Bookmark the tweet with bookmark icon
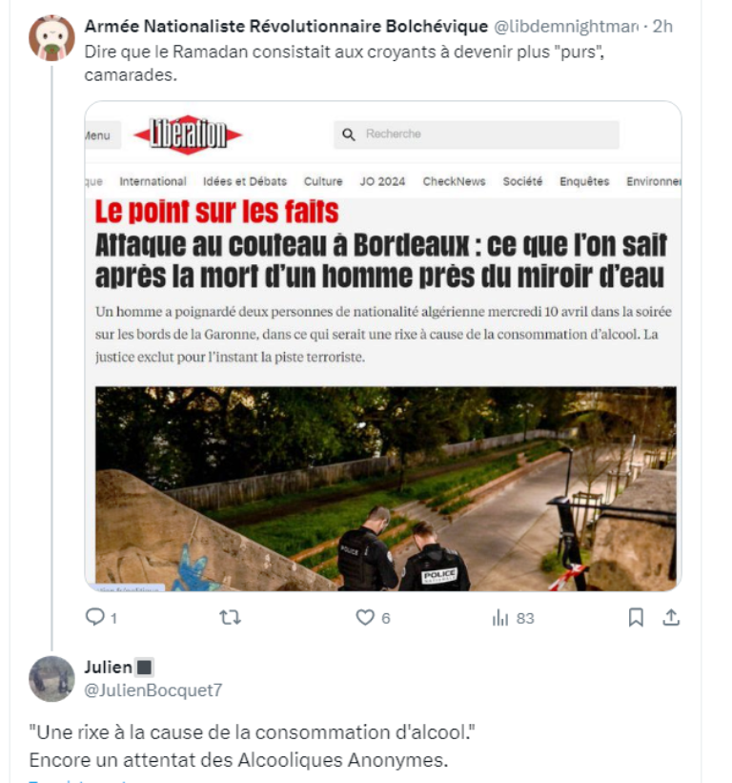The height and width of the screenshot is (783, 732). [x=636, y=618]
